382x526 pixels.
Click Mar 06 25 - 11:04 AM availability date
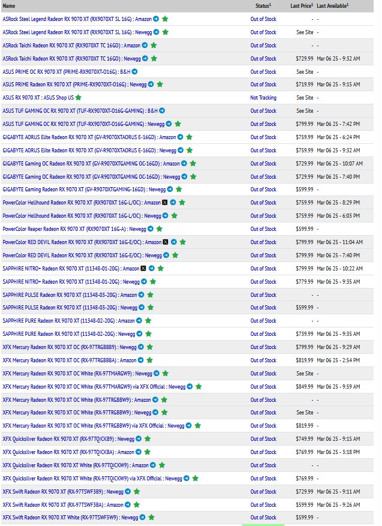[340, 242]
